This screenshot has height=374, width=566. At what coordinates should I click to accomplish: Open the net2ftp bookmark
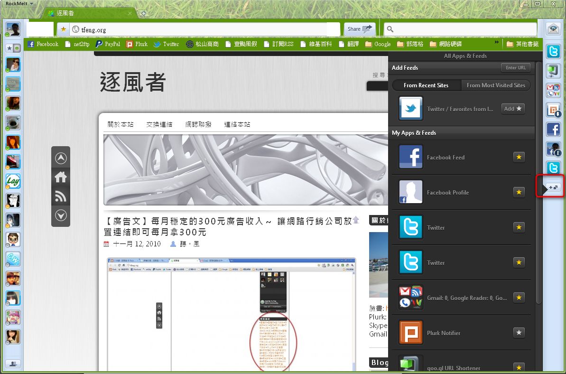click(x=77, y=44)
